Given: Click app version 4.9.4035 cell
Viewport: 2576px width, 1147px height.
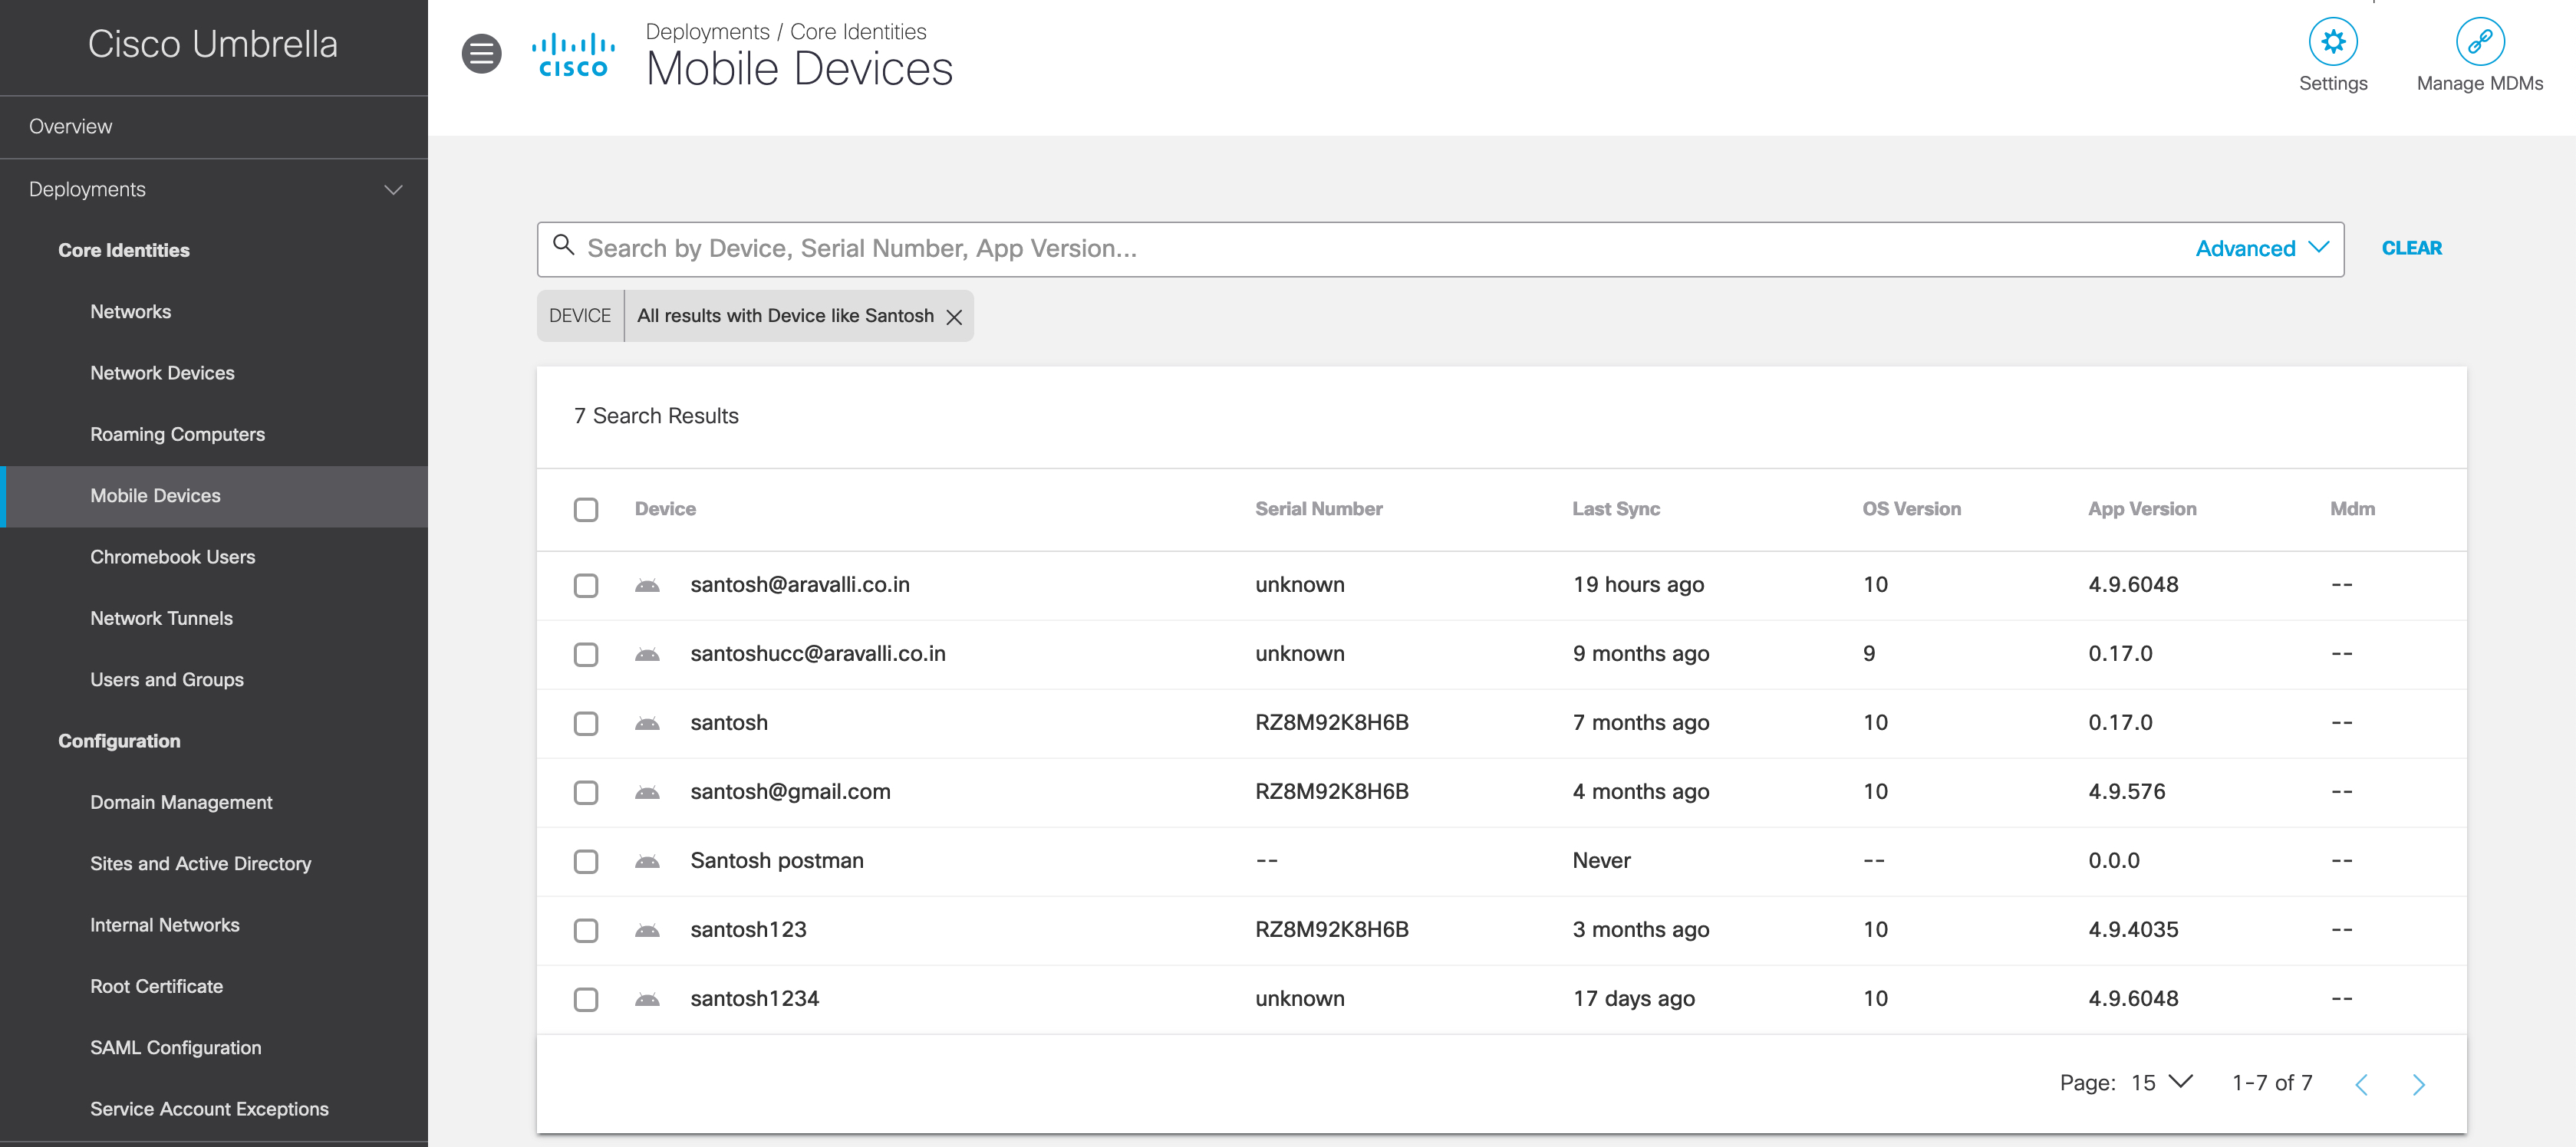Looking at the screenshot, I should click(x=2133, y=930).
